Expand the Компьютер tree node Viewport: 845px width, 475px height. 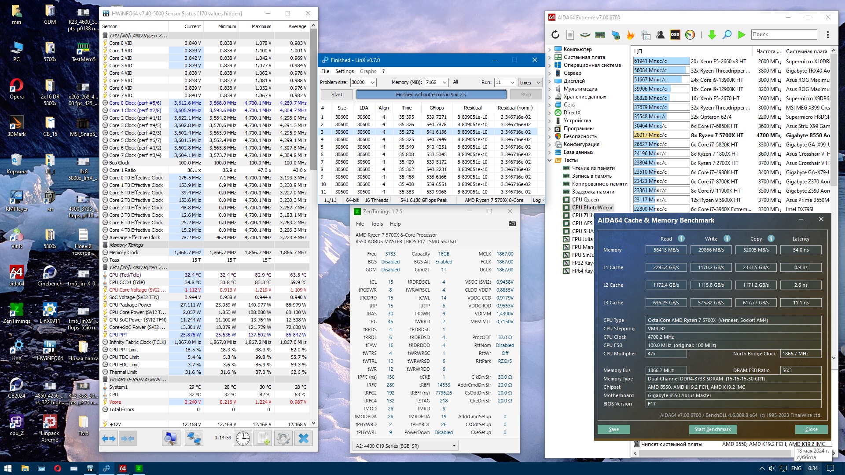[x=549, y=49]
